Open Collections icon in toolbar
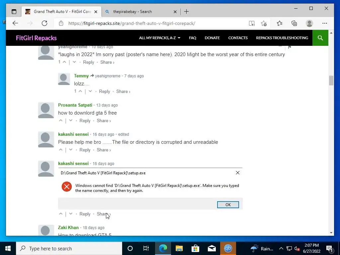 294,23
